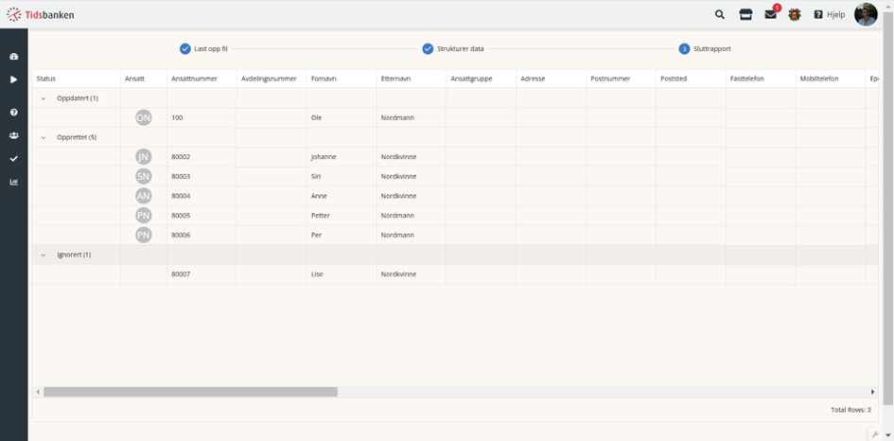Viewport: 894px width, 441px height.
Task: Select employee number 80002 cell
Action: point(202,157)
